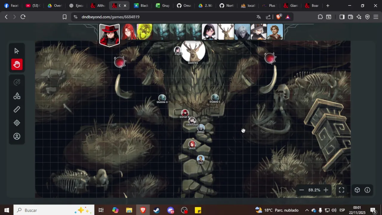Select the Althus token

(201, 128)
